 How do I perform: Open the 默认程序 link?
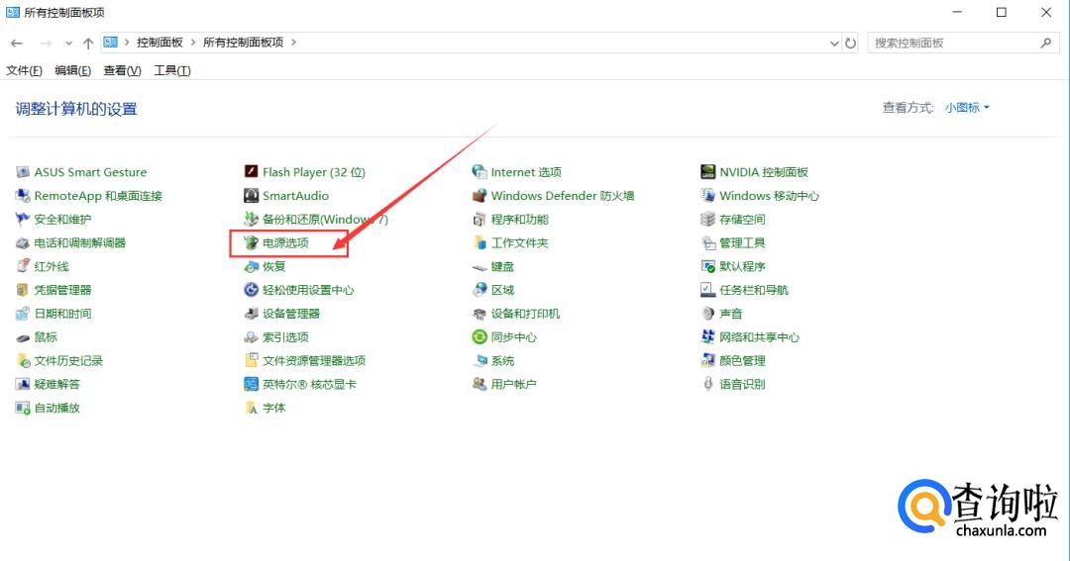(x=742, y=266)
